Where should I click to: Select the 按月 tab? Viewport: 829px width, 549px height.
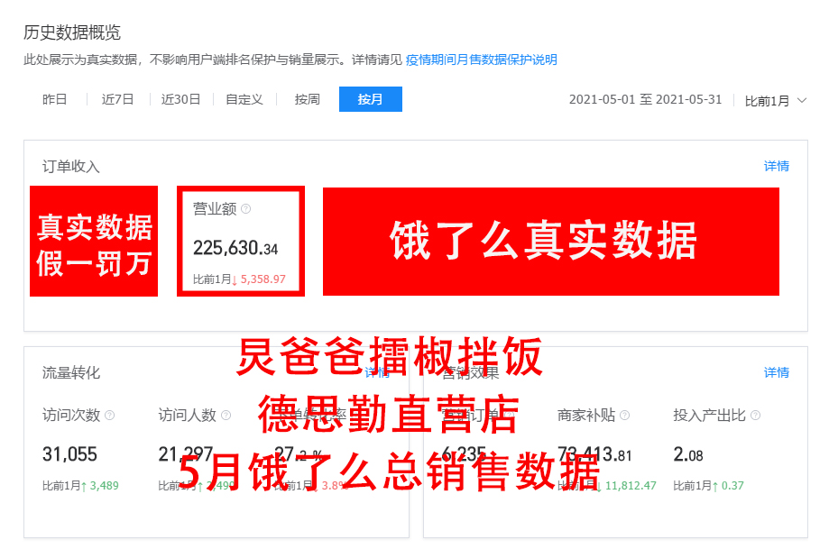point(370,99)
